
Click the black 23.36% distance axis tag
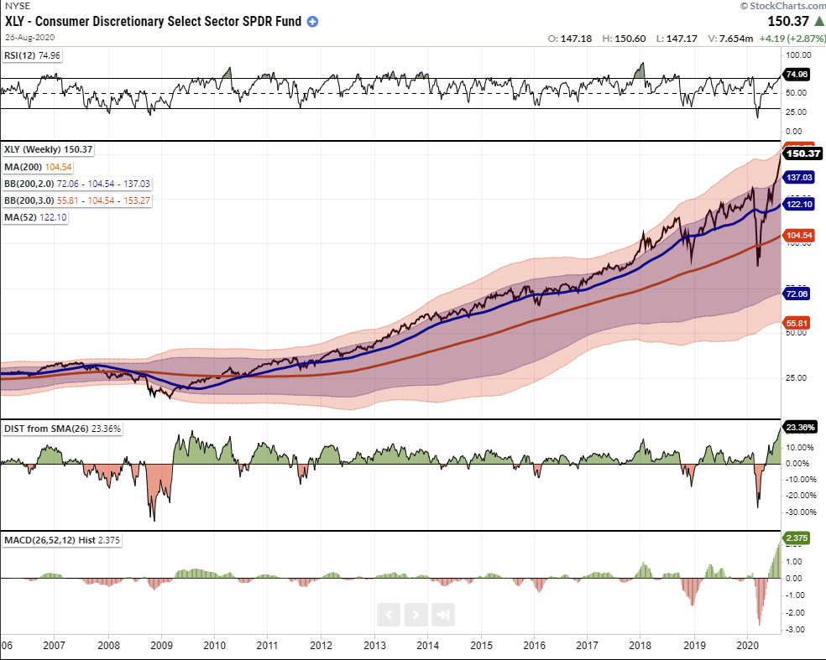click(x=801, y=427)
